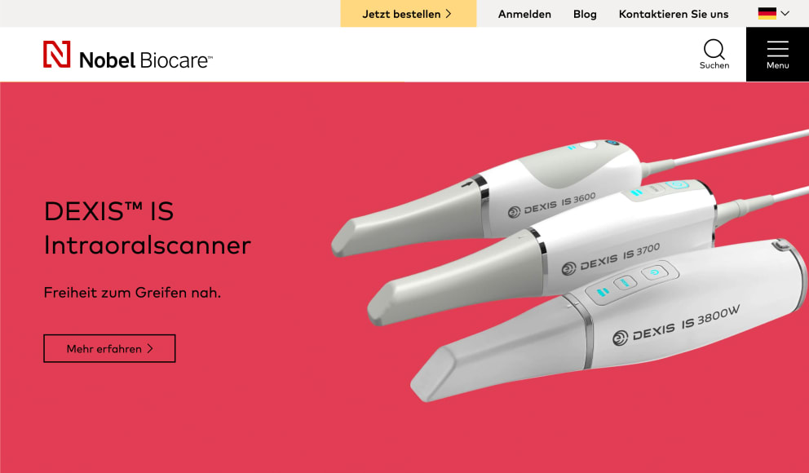This screenshot has height=473, width=809.
Task: Click the Mehr erfahren button
Action: 109,349
